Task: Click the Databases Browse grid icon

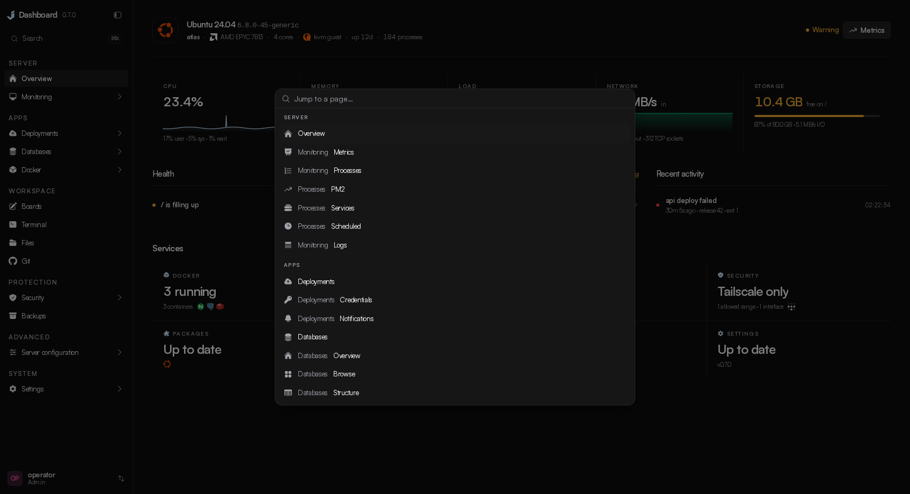Action: coord(288,374)
